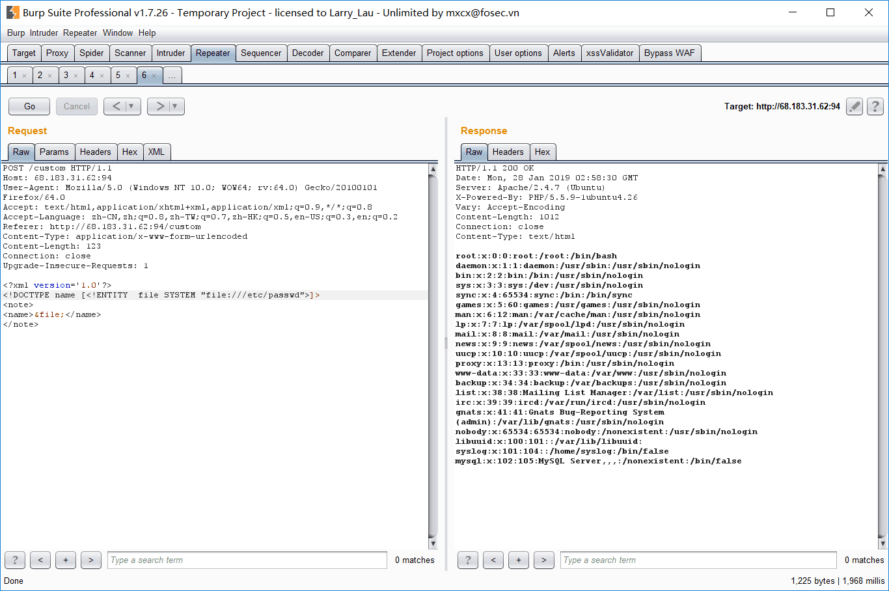Image resolution: width=889 pixels, height=591 pixels.
Task: Go to next match in Response search
Action: [x=544, y=560]
